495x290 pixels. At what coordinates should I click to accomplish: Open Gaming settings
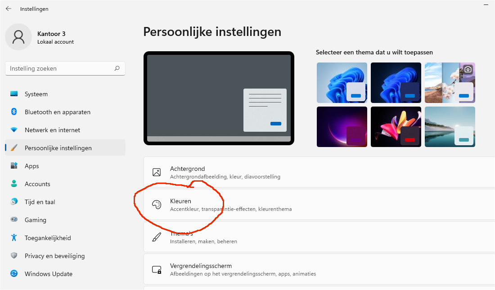click(65, 219)
